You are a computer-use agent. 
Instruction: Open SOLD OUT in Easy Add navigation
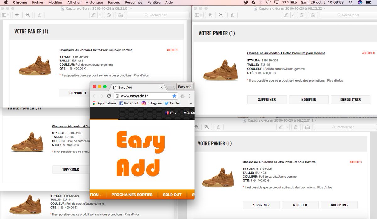(172, 195)
